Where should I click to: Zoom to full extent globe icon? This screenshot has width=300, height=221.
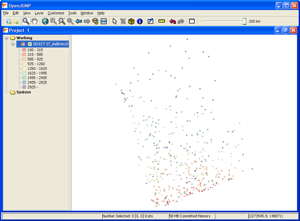45,21
